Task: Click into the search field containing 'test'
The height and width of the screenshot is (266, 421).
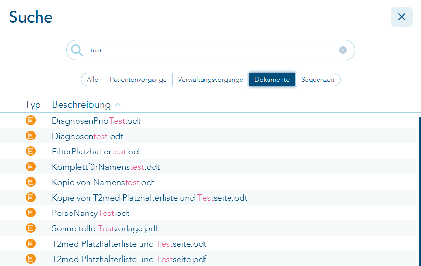Action: (x=211, y=50)
